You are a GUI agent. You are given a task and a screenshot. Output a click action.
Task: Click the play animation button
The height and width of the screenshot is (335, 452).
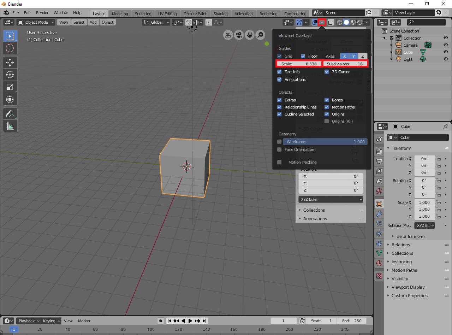coord(190,321)
